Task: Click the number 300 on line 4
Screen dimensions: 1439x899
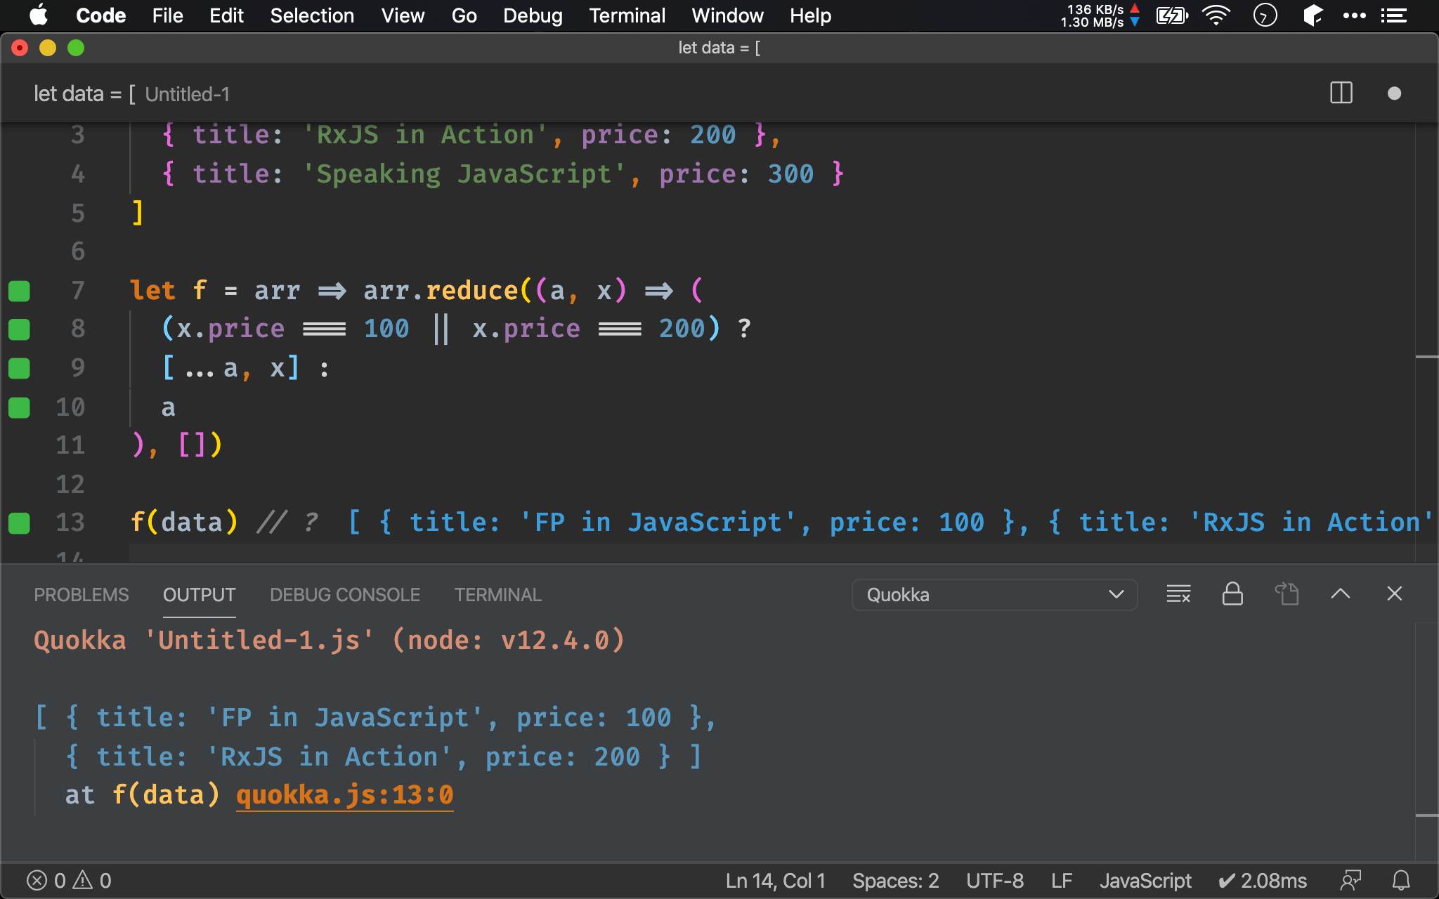Action: [x=790, y=174]
